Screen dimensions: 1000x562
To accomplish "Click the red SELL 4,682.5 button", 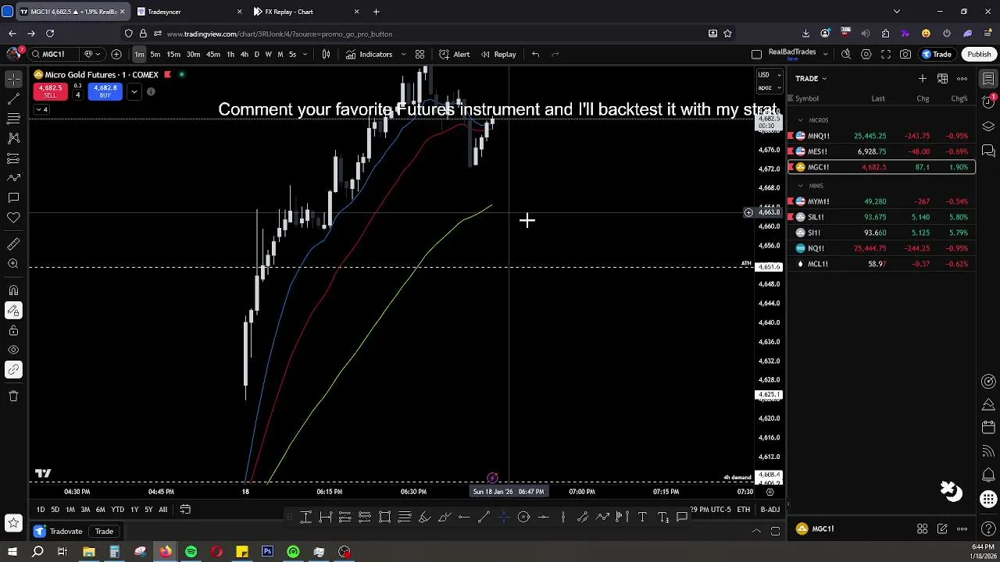I will point(50,91).
